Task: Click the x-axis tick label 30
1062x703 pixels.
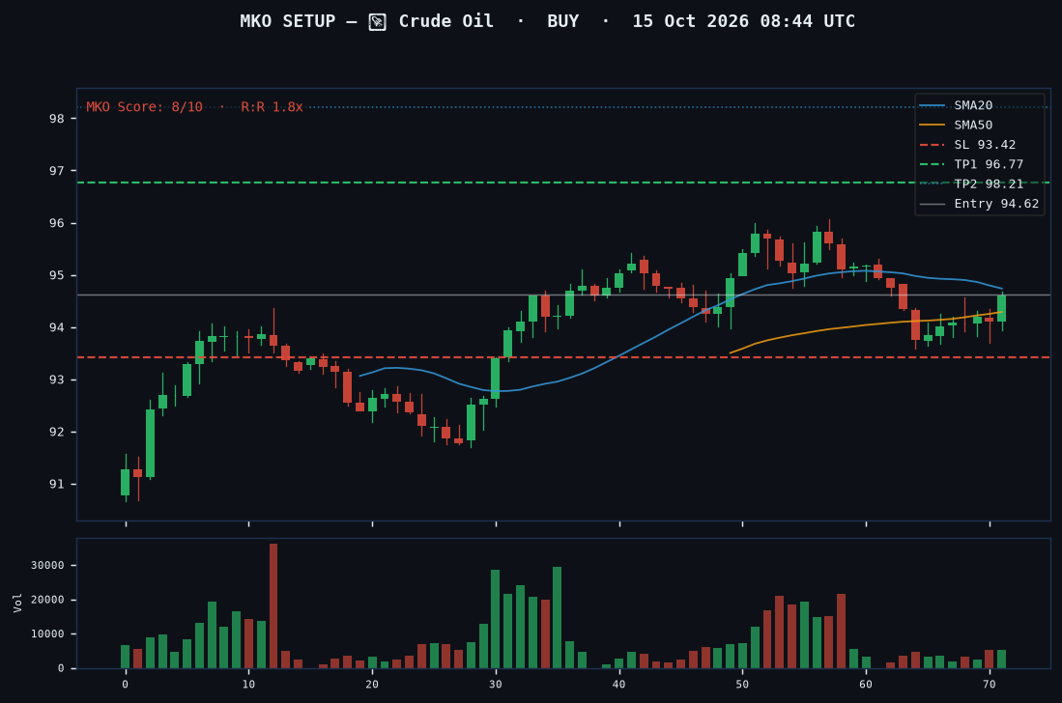Action: (496, 684)
